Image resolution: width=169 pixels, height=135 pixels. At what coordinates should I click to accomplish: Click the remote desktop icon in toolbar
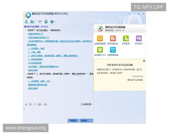[40, 22]
